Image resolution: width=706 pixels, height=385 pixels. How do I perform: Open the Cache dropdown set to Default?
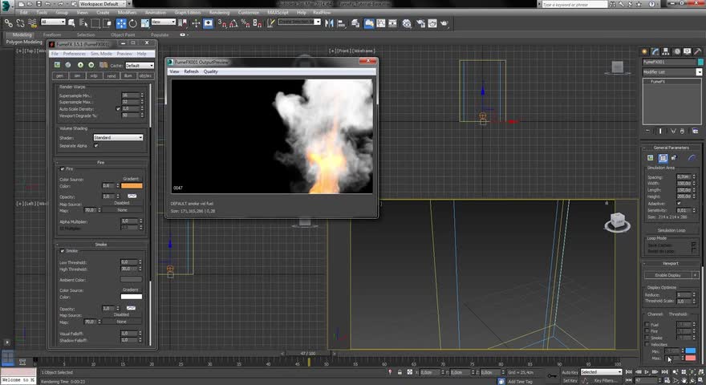pyautogui.click(x=140, y=65)
